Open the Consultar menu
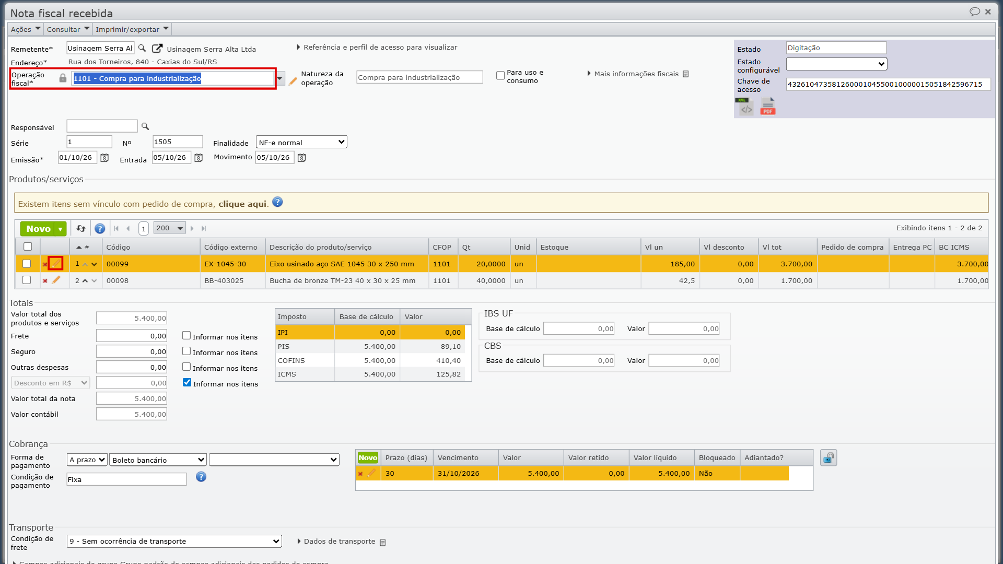This screenshot has height=564, width=1003. [x=68, y=29]
